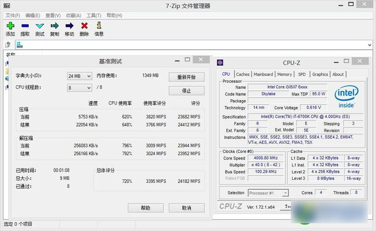This screenshot has width=376, height=231.
Task: Click the Add (添加) green plus icon
Action: coord(11,26)
